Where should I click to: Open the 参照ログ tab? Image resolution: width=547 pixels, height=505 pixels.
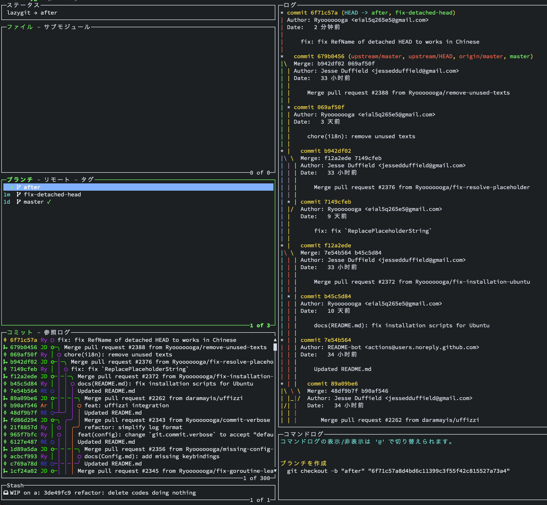[x=57, y=332]
